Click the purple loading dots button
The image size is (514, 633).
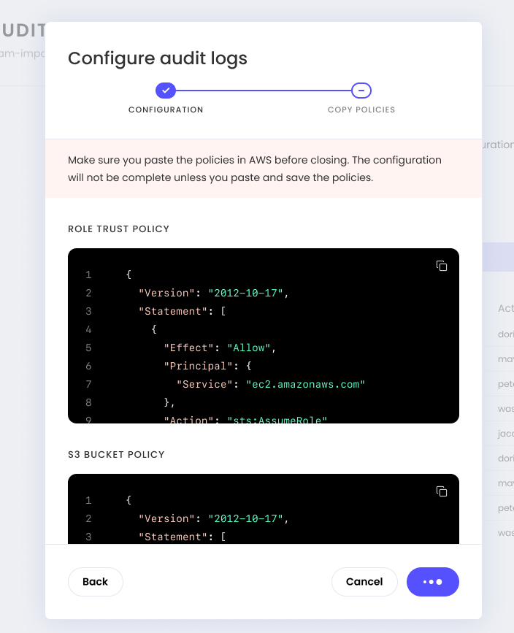(433, 582)
